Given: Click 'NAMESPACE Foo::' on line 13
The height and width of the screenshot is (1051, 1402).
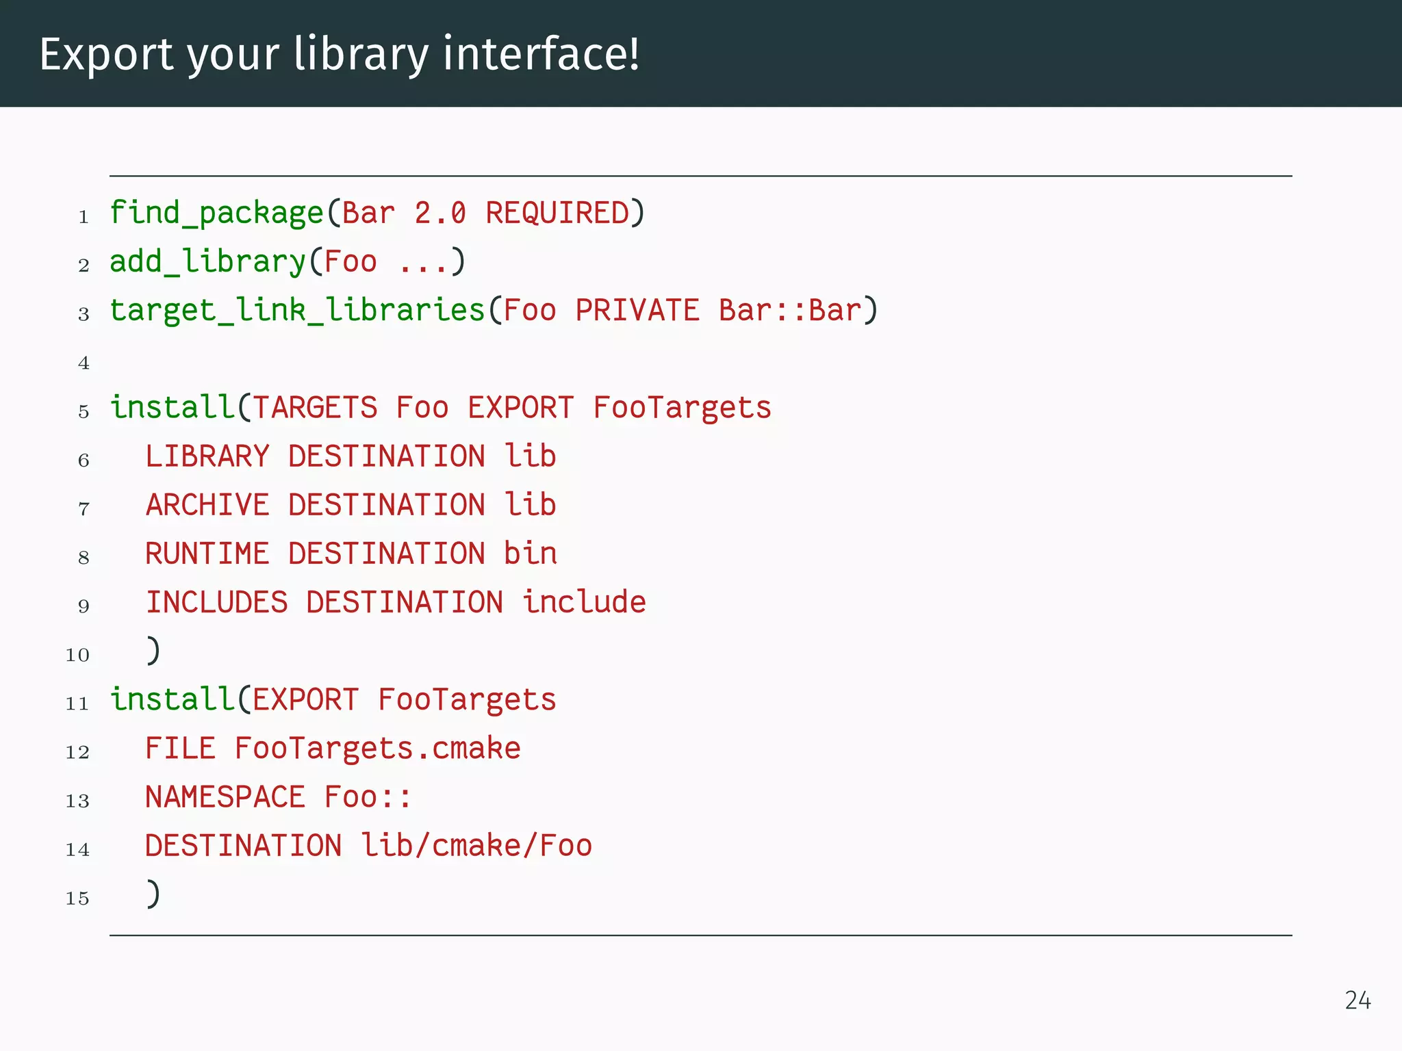Looking at the screenshot, I should coord(279,797).
